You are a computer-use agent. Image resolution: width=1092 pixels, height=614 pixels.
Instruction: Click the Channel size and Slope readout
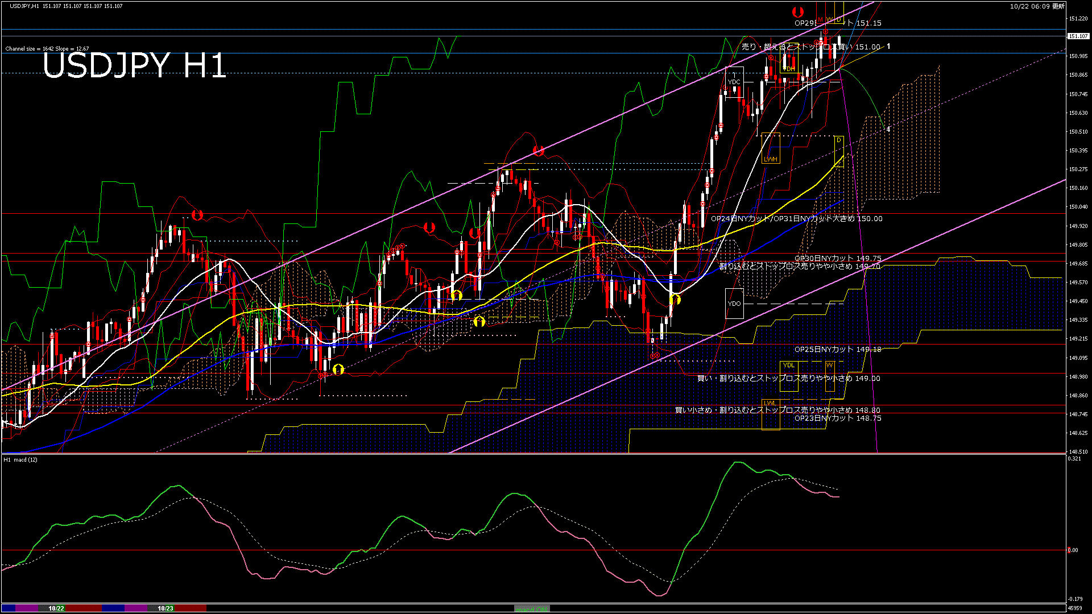pos(47,49)
